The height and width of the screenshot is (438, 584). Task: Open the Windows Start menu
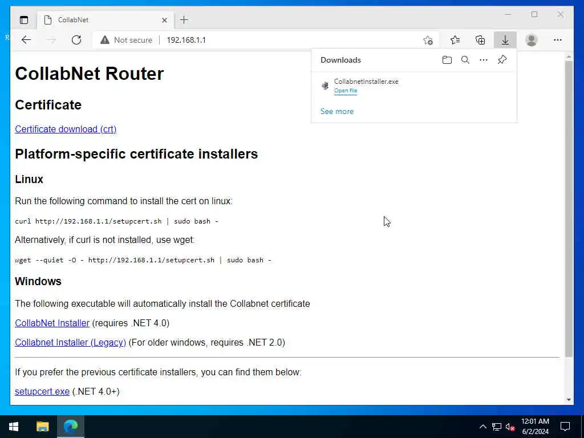click(x=14, y=427)
